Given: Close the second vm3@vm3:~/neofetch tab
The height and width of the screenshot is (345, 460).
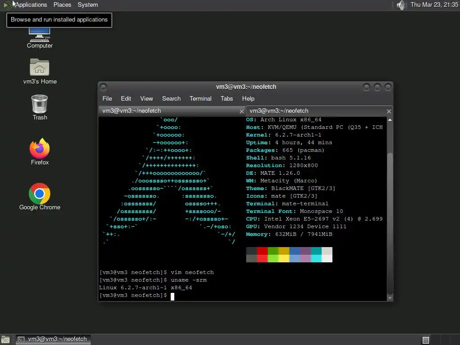Looking at the screenshot, I should click(389, 111).
